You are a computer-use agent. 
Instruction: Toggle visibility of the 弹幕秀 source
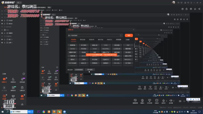pos(2,33)
